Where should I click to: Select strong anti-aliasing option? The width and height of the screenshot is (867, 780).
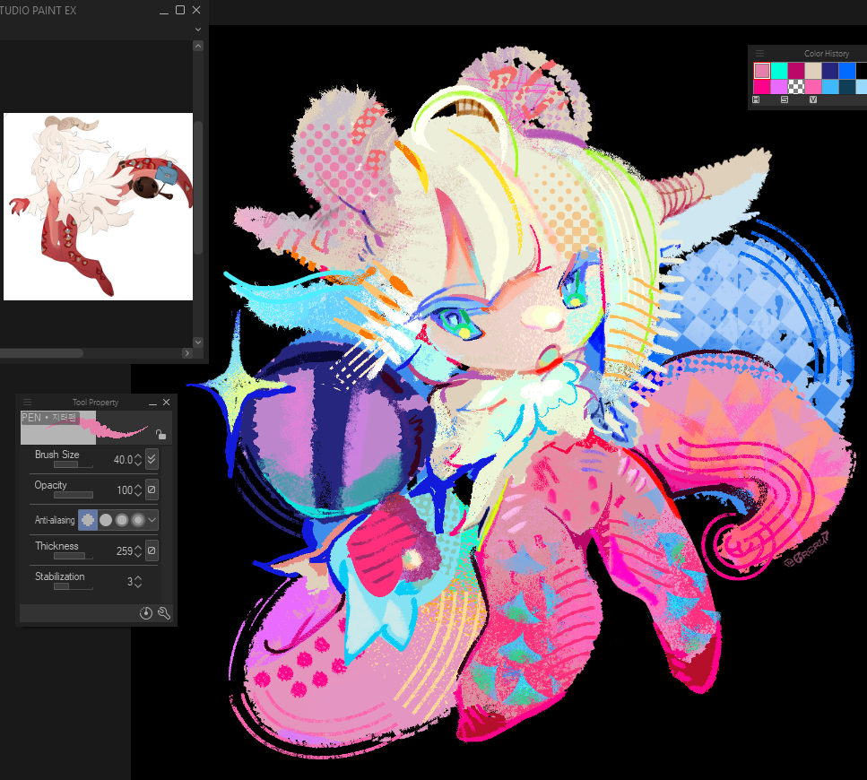(138, 520)
